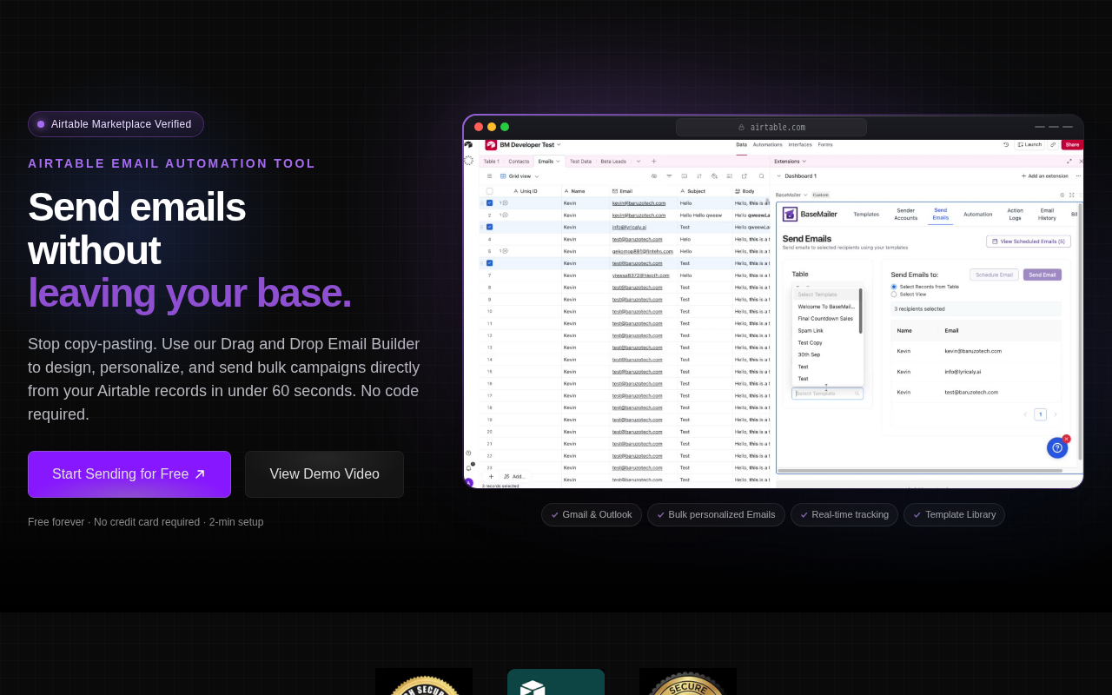Click the BaseMailer logo icon
Image resolution: width=1112 pixels, height=695 pixels.
790,214
